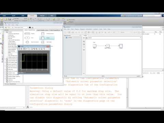Open the Normal simulation mode dropdown
This screenshot has height=123, width=164.
[126, 32]
